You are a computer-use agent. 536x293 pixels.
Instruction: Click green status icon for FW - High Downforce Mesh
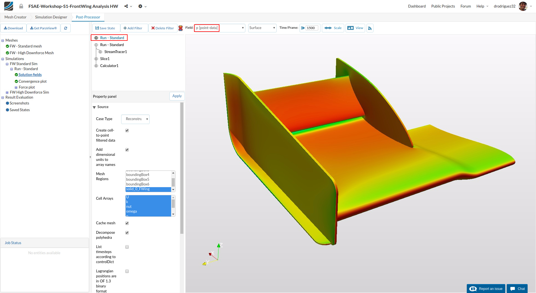click(x=7, y=53)
